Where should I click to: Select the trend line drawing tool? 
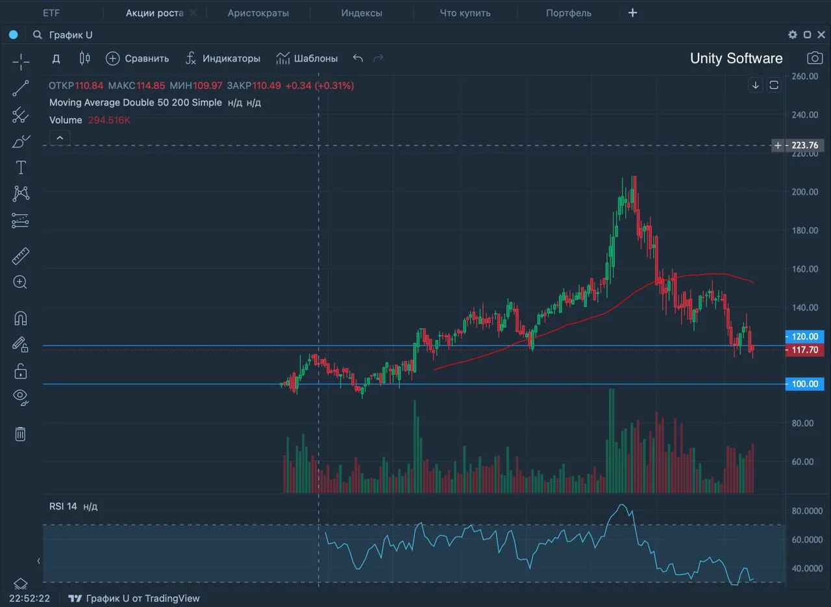tap(21, 88)
